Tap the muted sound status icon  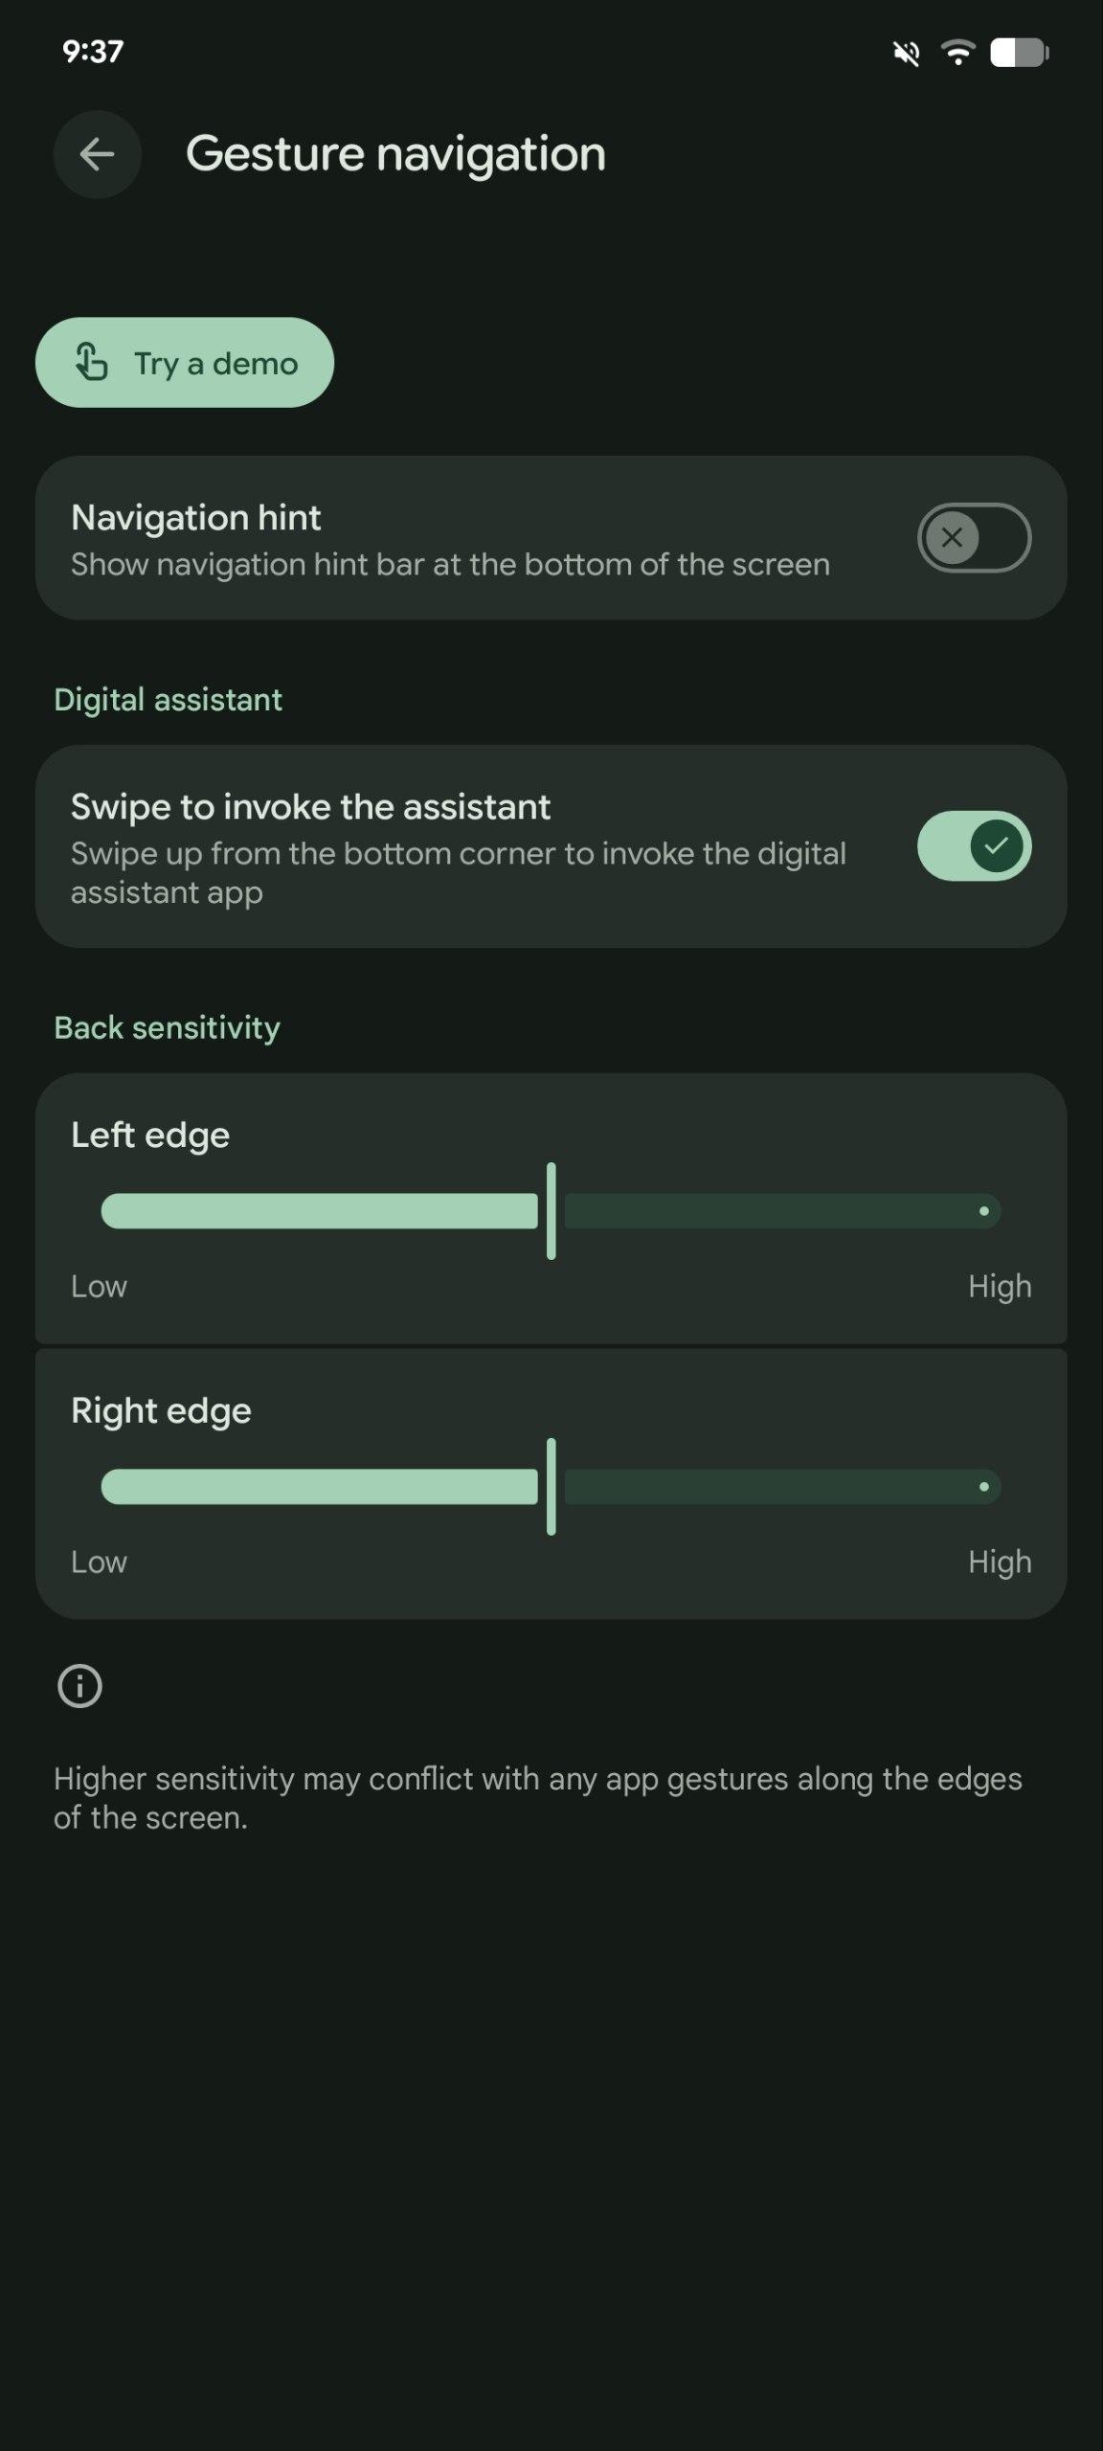[x=906, y=54]
